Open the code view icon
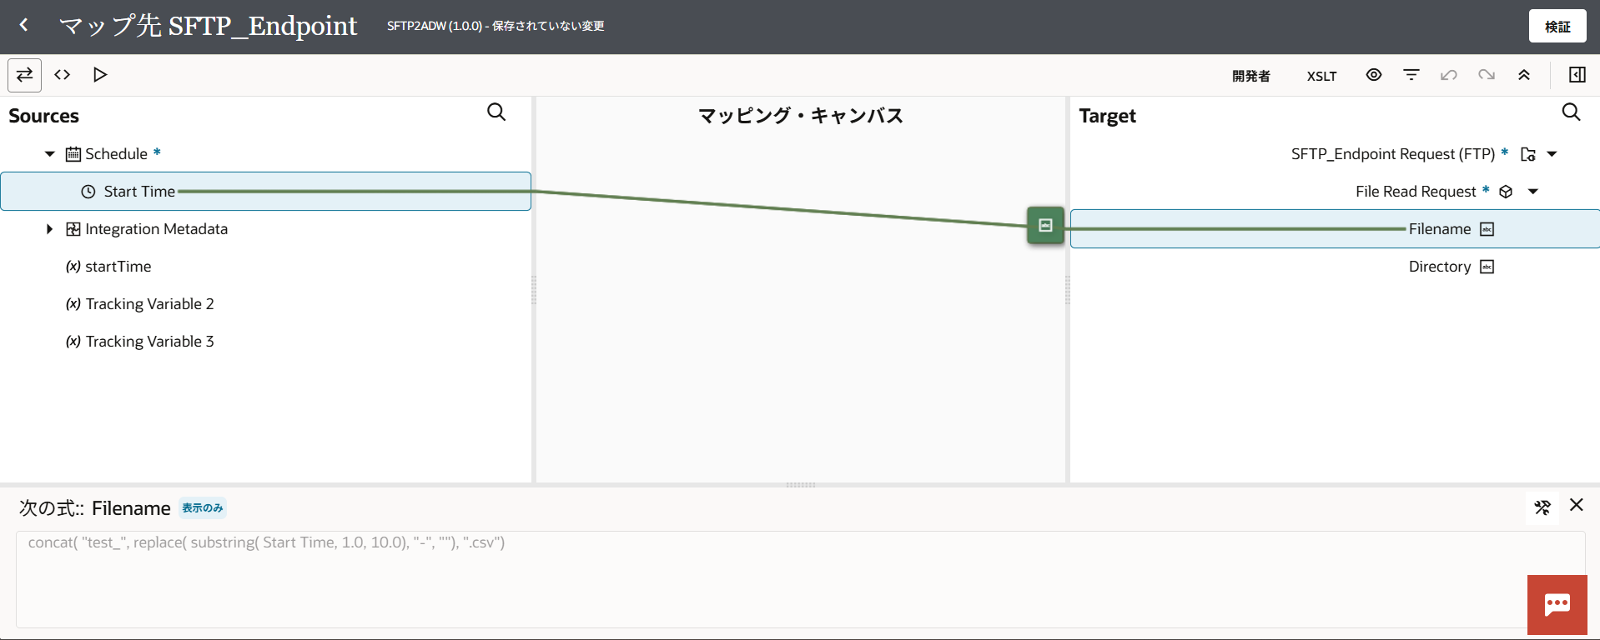This screenshot has width=1600, height=640. [x=63, y=75]
